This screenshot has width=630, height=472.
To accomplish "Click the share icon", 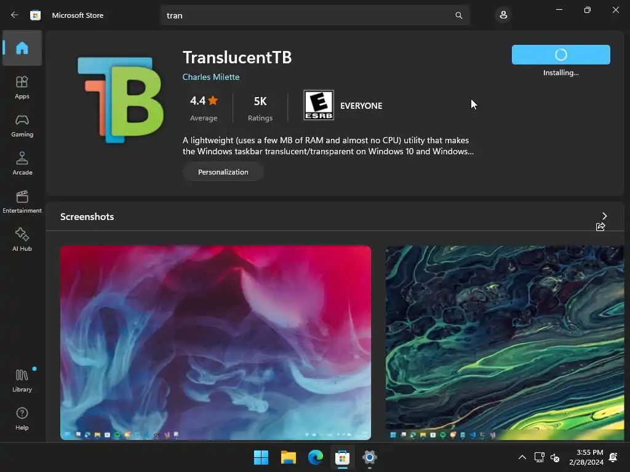I will (x=600, y=227).
